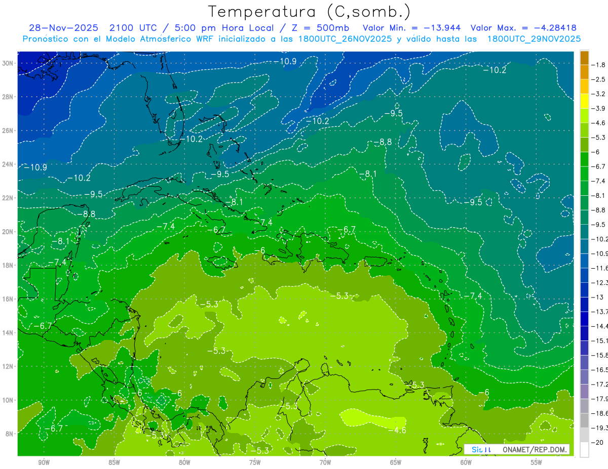Click the "60W" longitude axis label
This screenshot has height=469, width=608.
(x=466, y=463)
